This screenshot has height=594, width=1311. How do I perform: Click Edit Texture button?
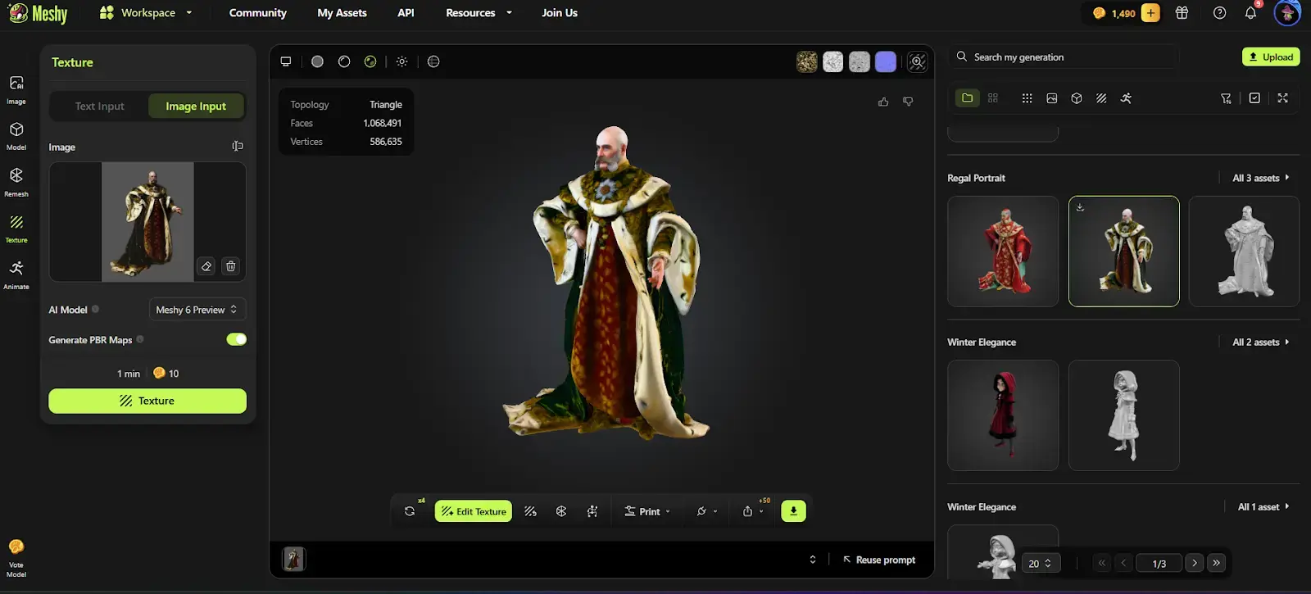474,511
